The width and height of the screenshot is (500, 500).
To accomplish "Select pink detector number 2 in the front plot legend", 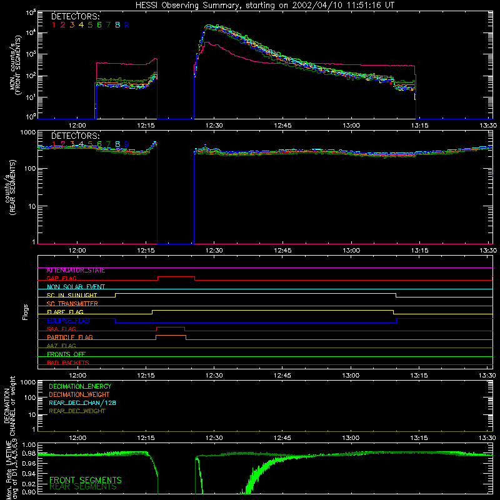I will (63, 25).
